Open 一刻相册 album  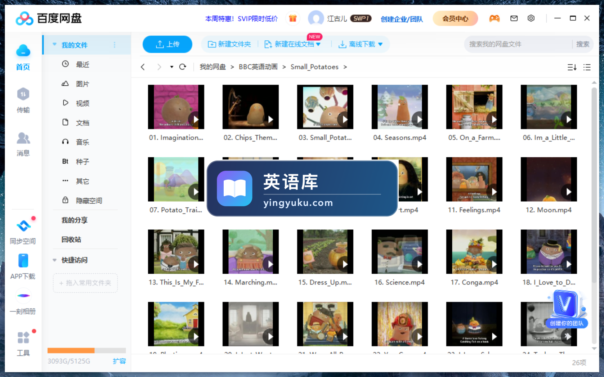click(x=23, y=296)
